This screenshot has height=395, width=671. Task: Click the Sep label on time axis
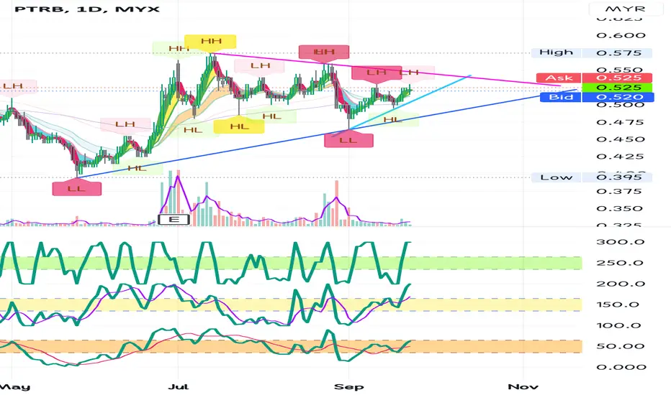348,387
